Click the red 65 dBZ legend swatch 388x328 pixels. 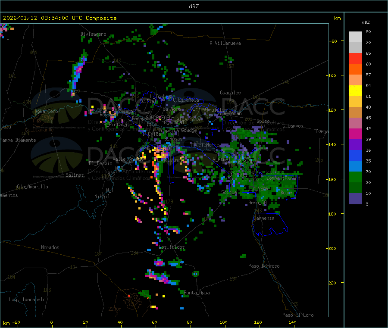point(355,58)
